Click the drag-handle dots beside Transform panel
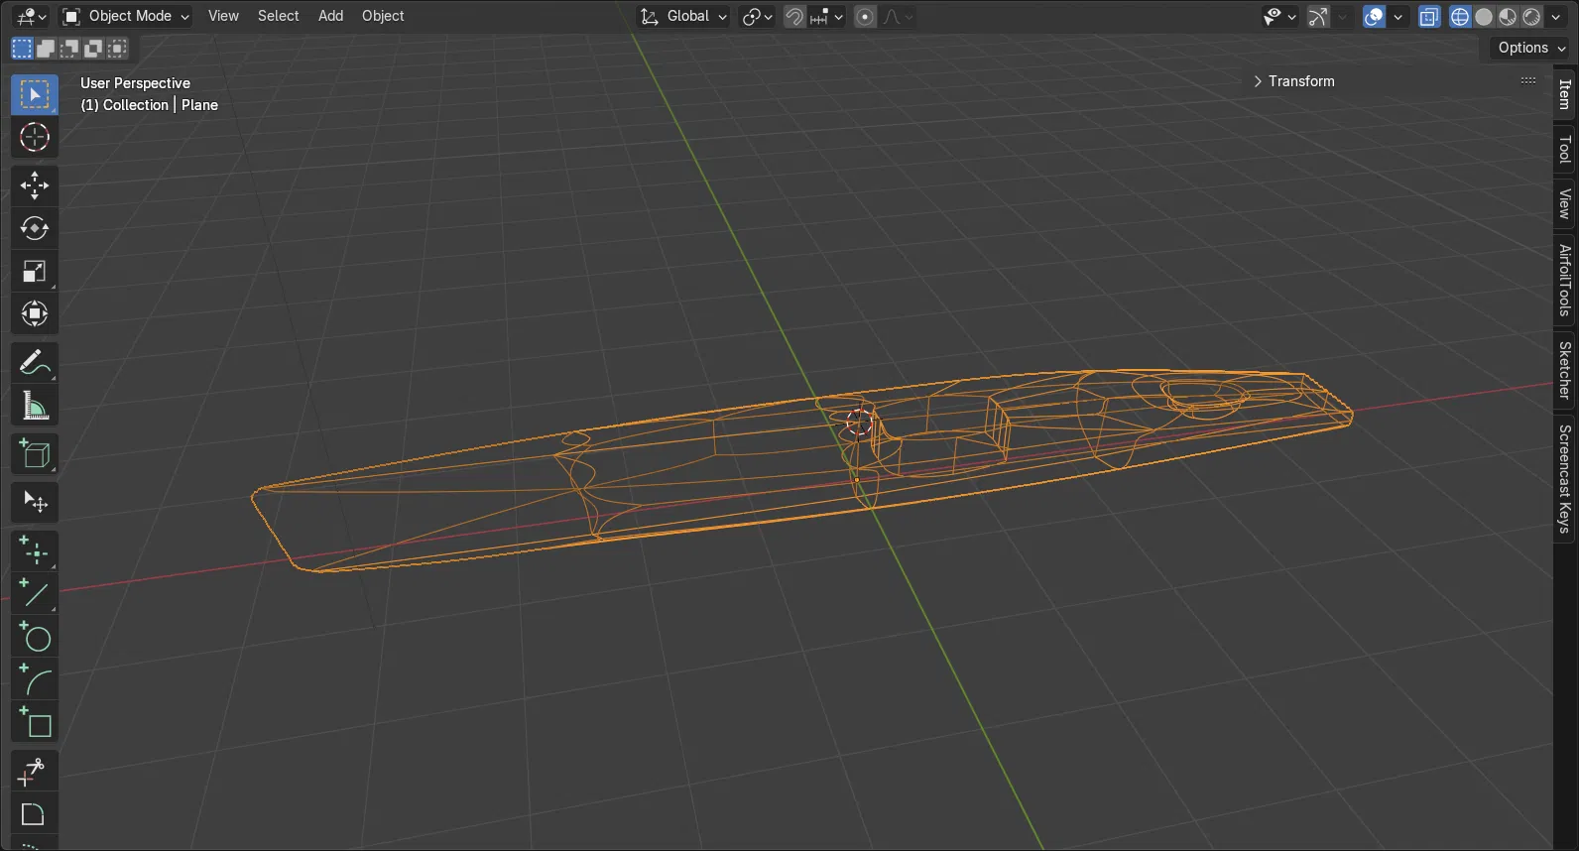 coord(1528,81)
